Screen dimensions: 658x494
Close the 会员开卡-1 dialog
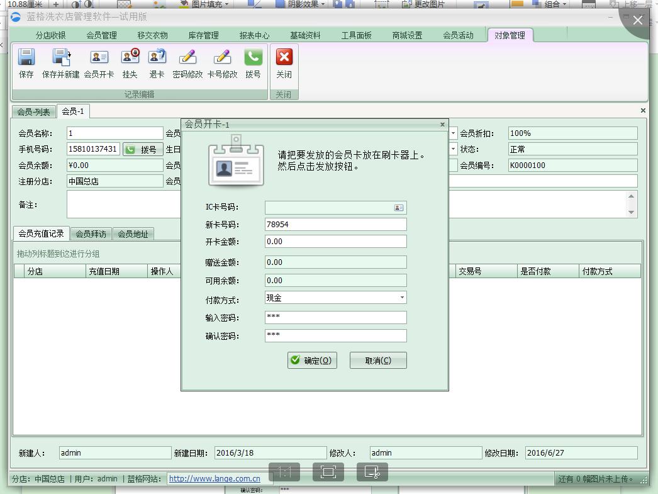[x=442, y=124]
